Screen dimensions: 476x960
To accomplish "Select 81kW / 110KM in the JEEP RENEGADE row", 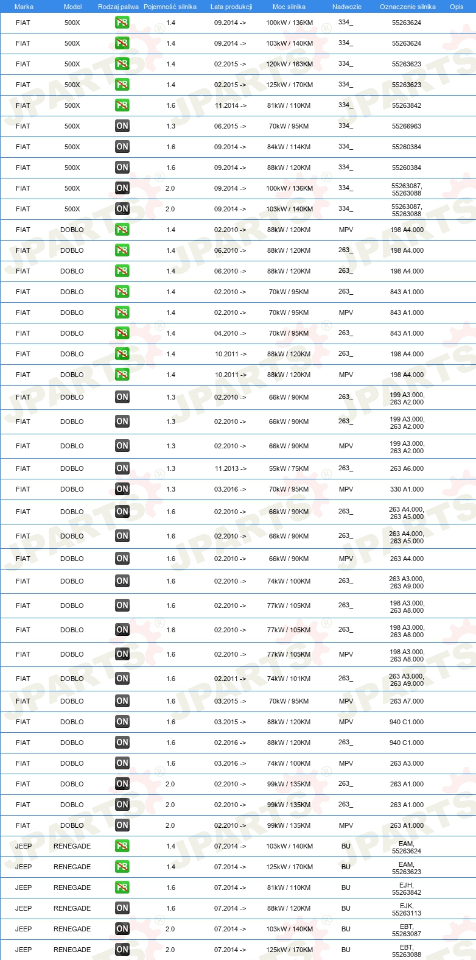I will (289, 888).
